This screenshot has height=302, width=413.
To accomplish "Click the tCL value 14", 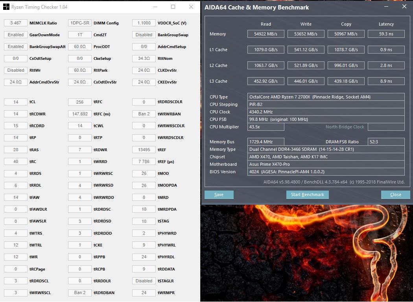I will 16,102.
